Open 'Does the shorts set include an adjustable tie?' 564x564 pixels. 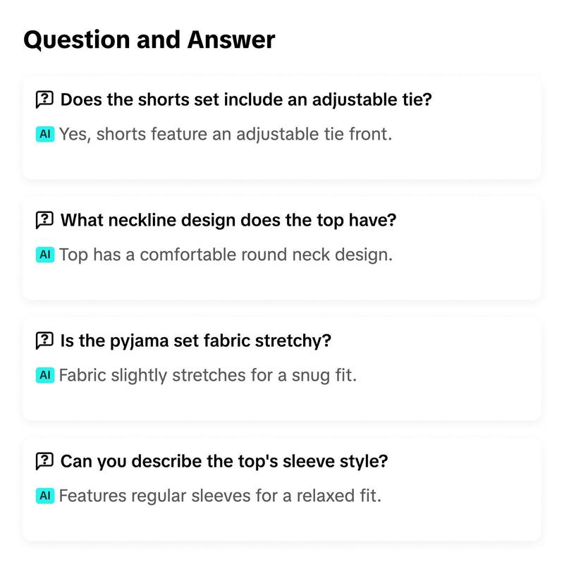click(x=246, y=99)
